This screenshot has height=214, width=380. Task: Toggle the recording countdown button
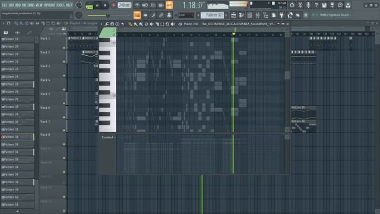153,5
